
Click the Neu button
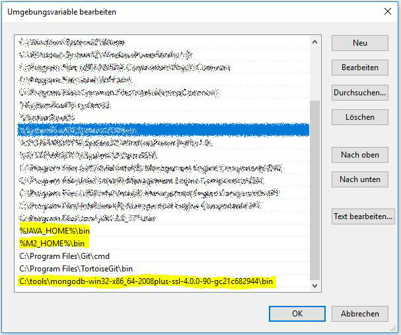(359, 43)
